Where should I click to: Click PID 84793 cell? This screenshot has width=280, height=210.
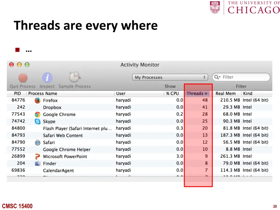(18, 135)
